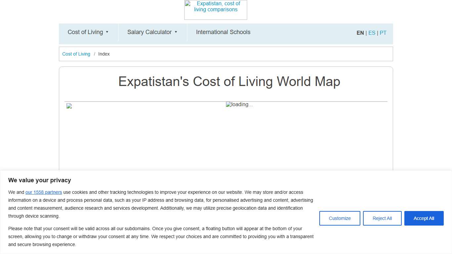The height and width of the screenshot is (254, 452).
Task: Click the privacy banner heading text
Action: coord(40,180)
